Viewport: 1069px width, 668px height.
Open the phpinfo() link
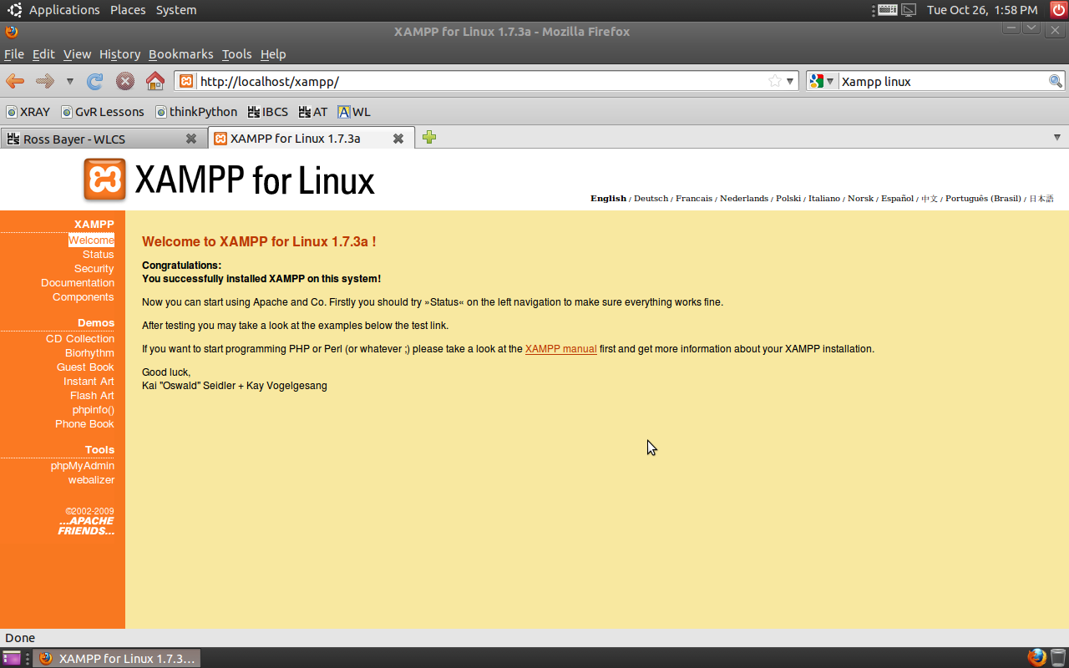pyautogui.click(x=94, y=409)
